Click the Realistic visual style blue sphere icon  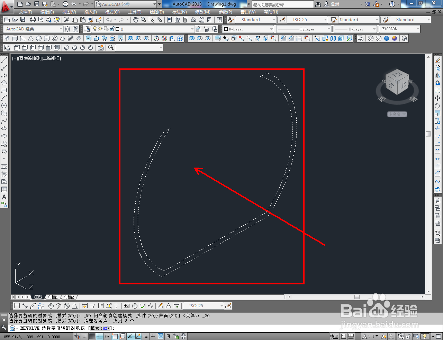click(387, 38)
